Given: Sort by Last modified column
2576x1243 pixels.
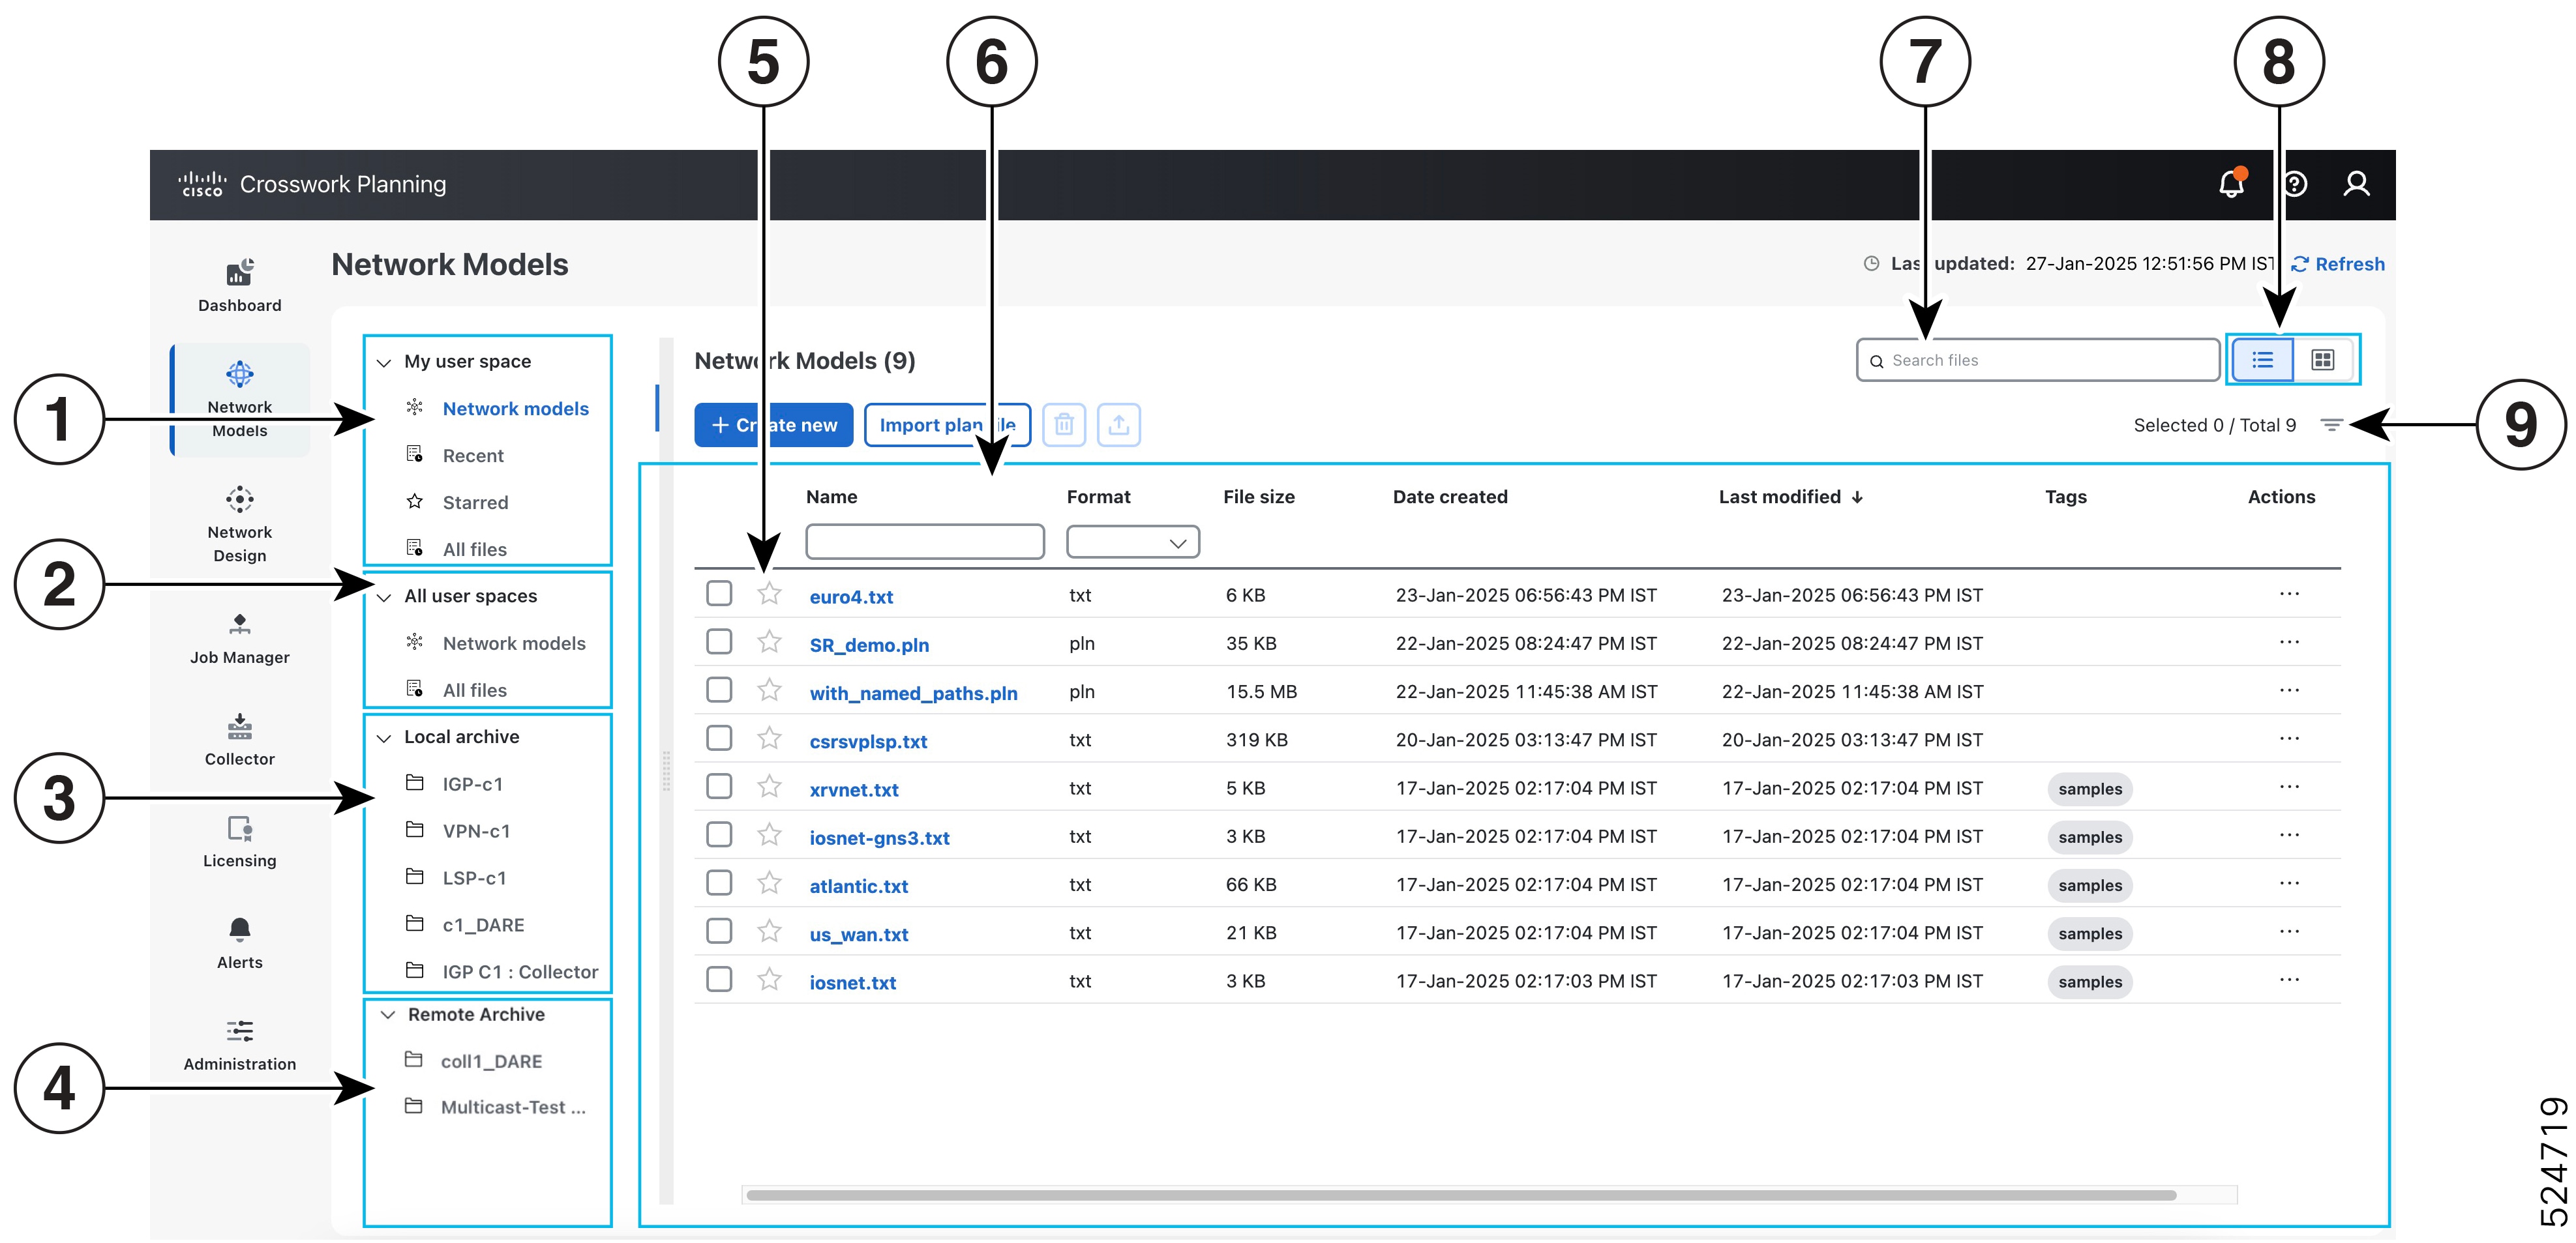Looking at the screenshot, I should click(1790, 497).
